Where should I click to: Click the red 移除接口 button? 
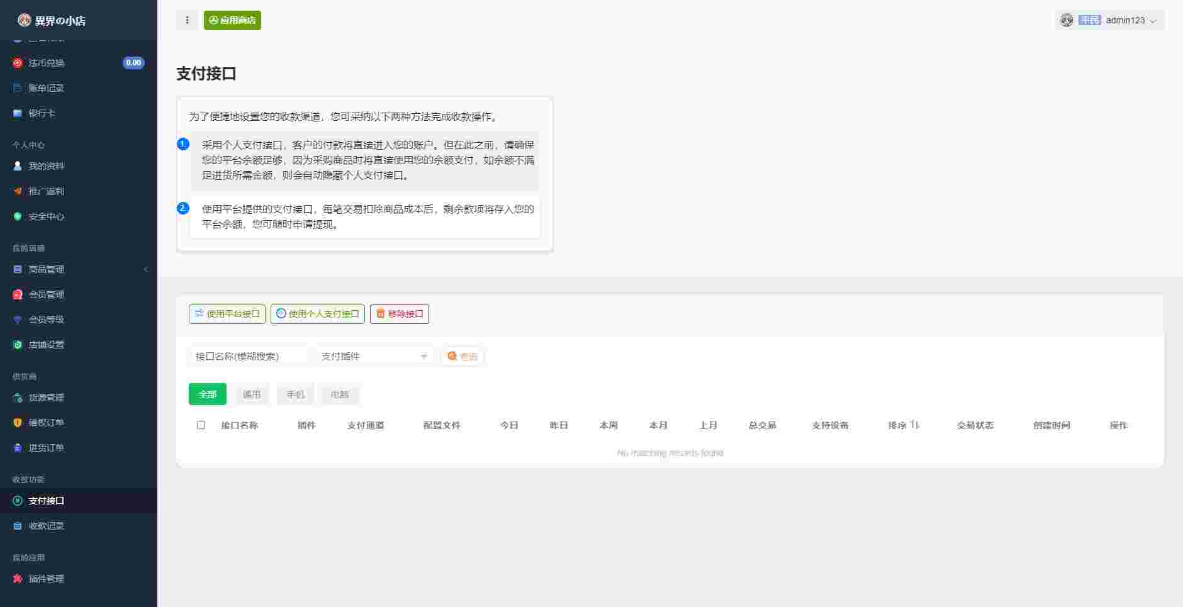click(400, 314)
